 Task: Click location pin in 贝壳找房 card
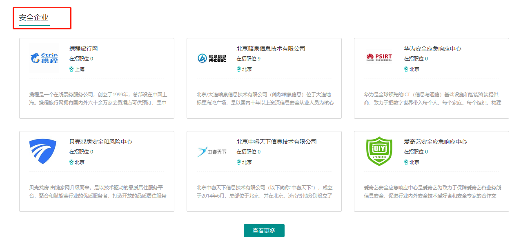[x=71, y=162]
